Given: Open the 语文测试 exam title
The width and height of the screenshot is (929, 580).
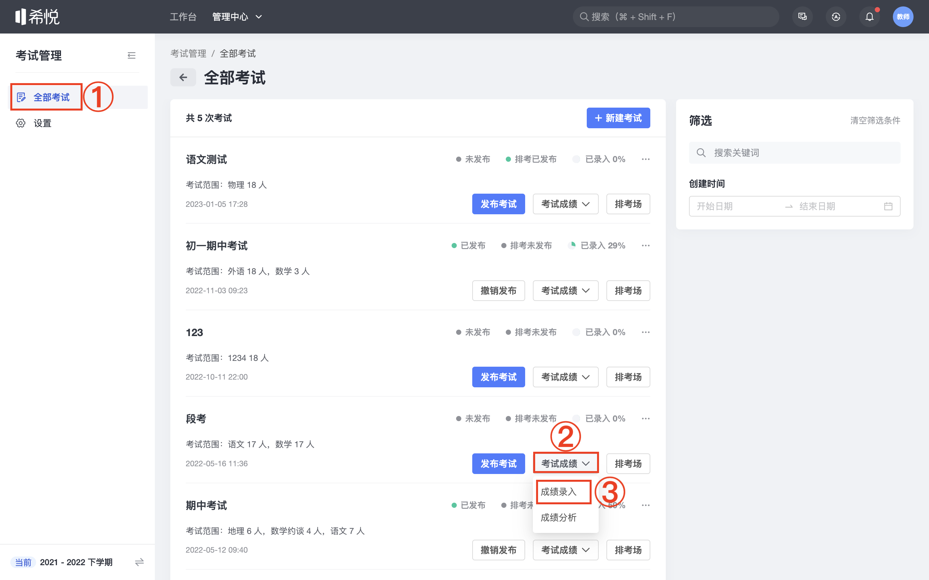Looking at the screenshot, I should pos(206,159).
